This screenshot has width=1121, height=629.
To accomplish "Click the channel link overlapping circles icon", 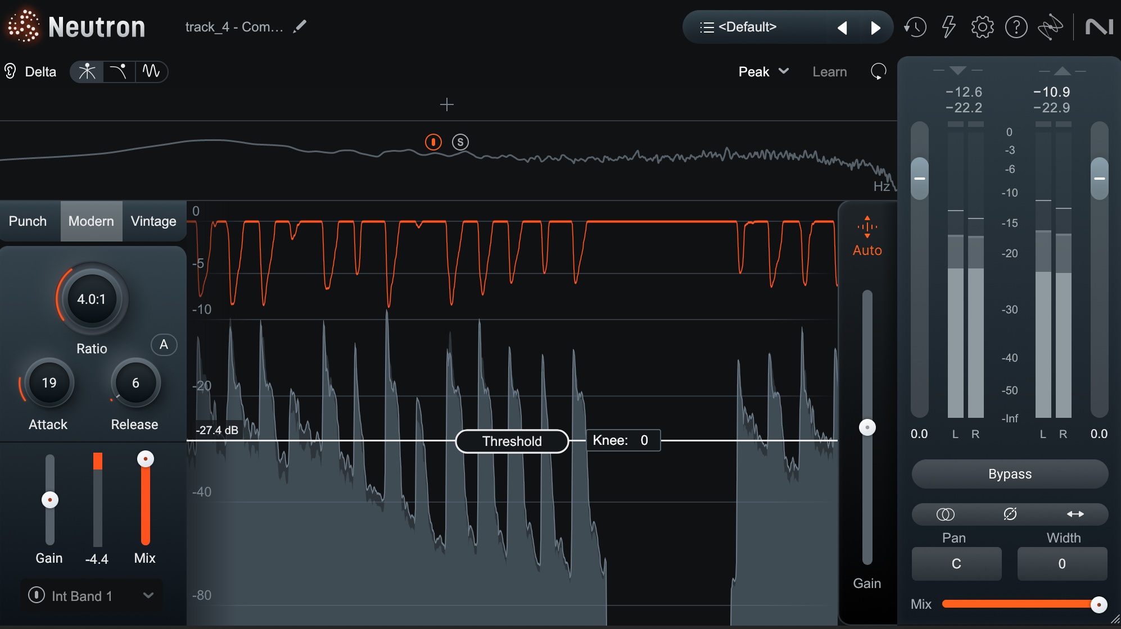I will pos(945,514).
